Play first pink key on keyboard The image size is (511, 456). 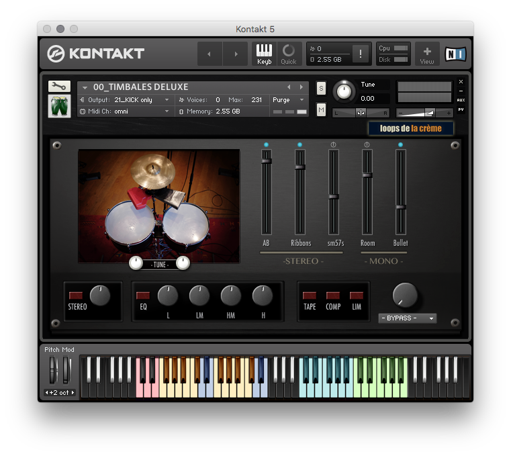click(x=140, y=390)
